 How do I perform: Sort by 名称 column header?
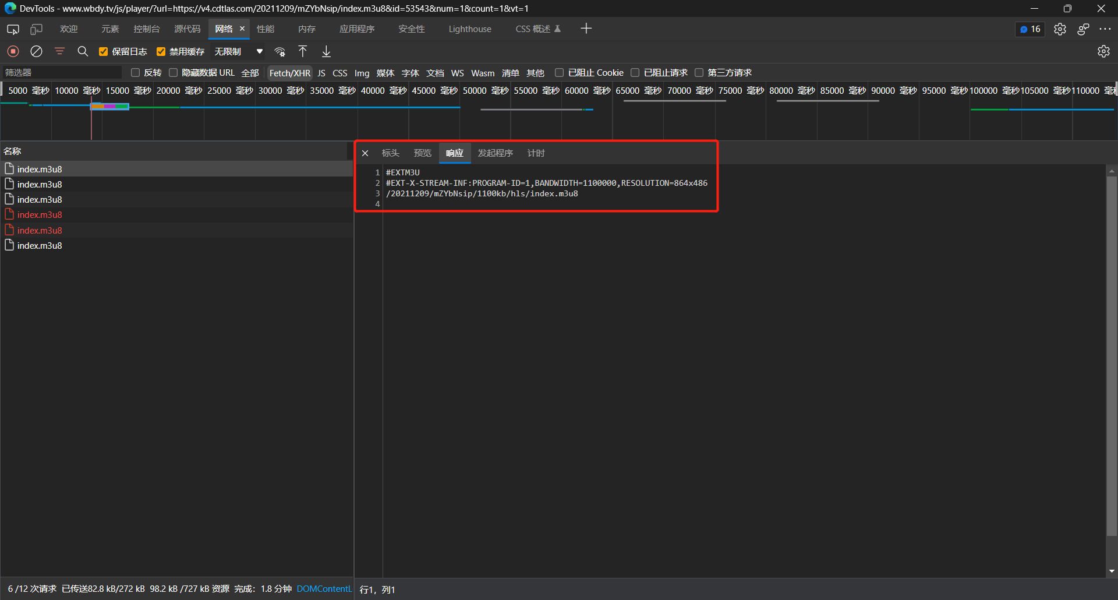[x=174, y=151]
